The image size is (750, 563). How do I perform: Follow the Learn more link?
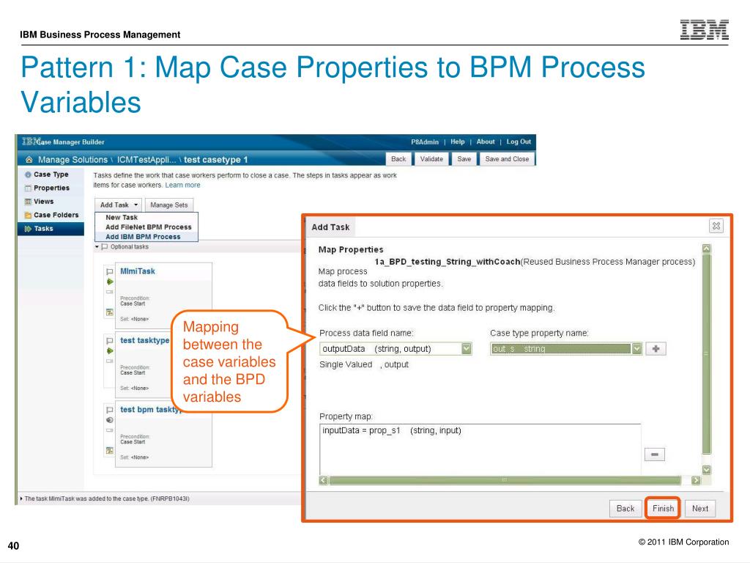click(182, 185)
